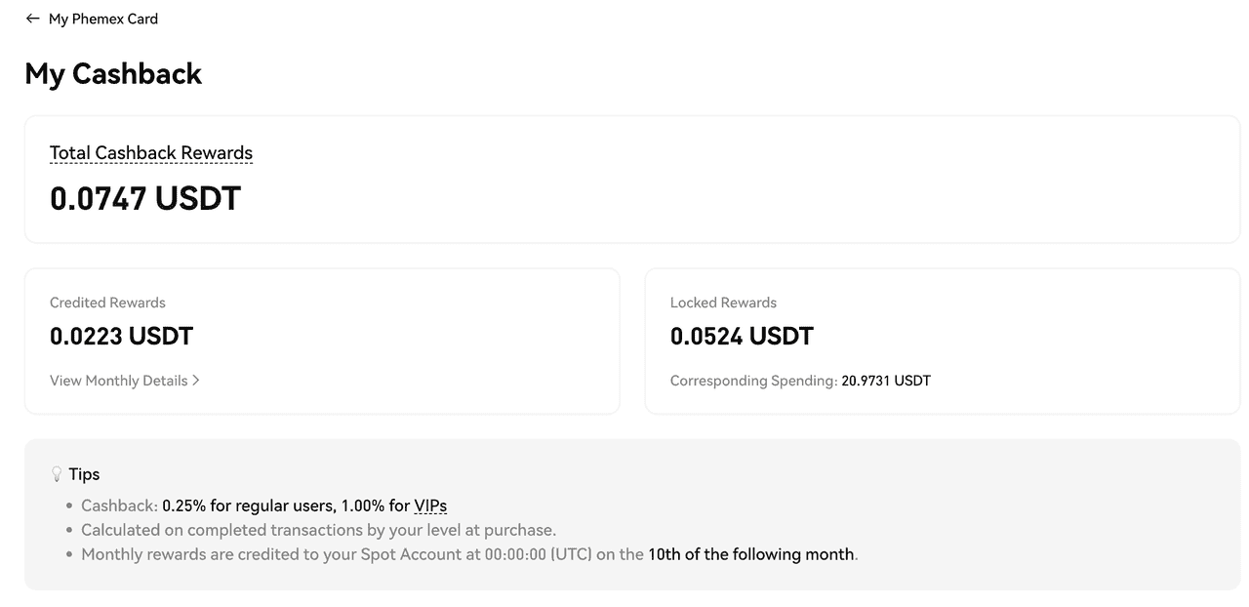Viewport: 1249px width, 607px height.
Task: Select the 0.0747 USDT total amount
Action: [x=145, y=199]
